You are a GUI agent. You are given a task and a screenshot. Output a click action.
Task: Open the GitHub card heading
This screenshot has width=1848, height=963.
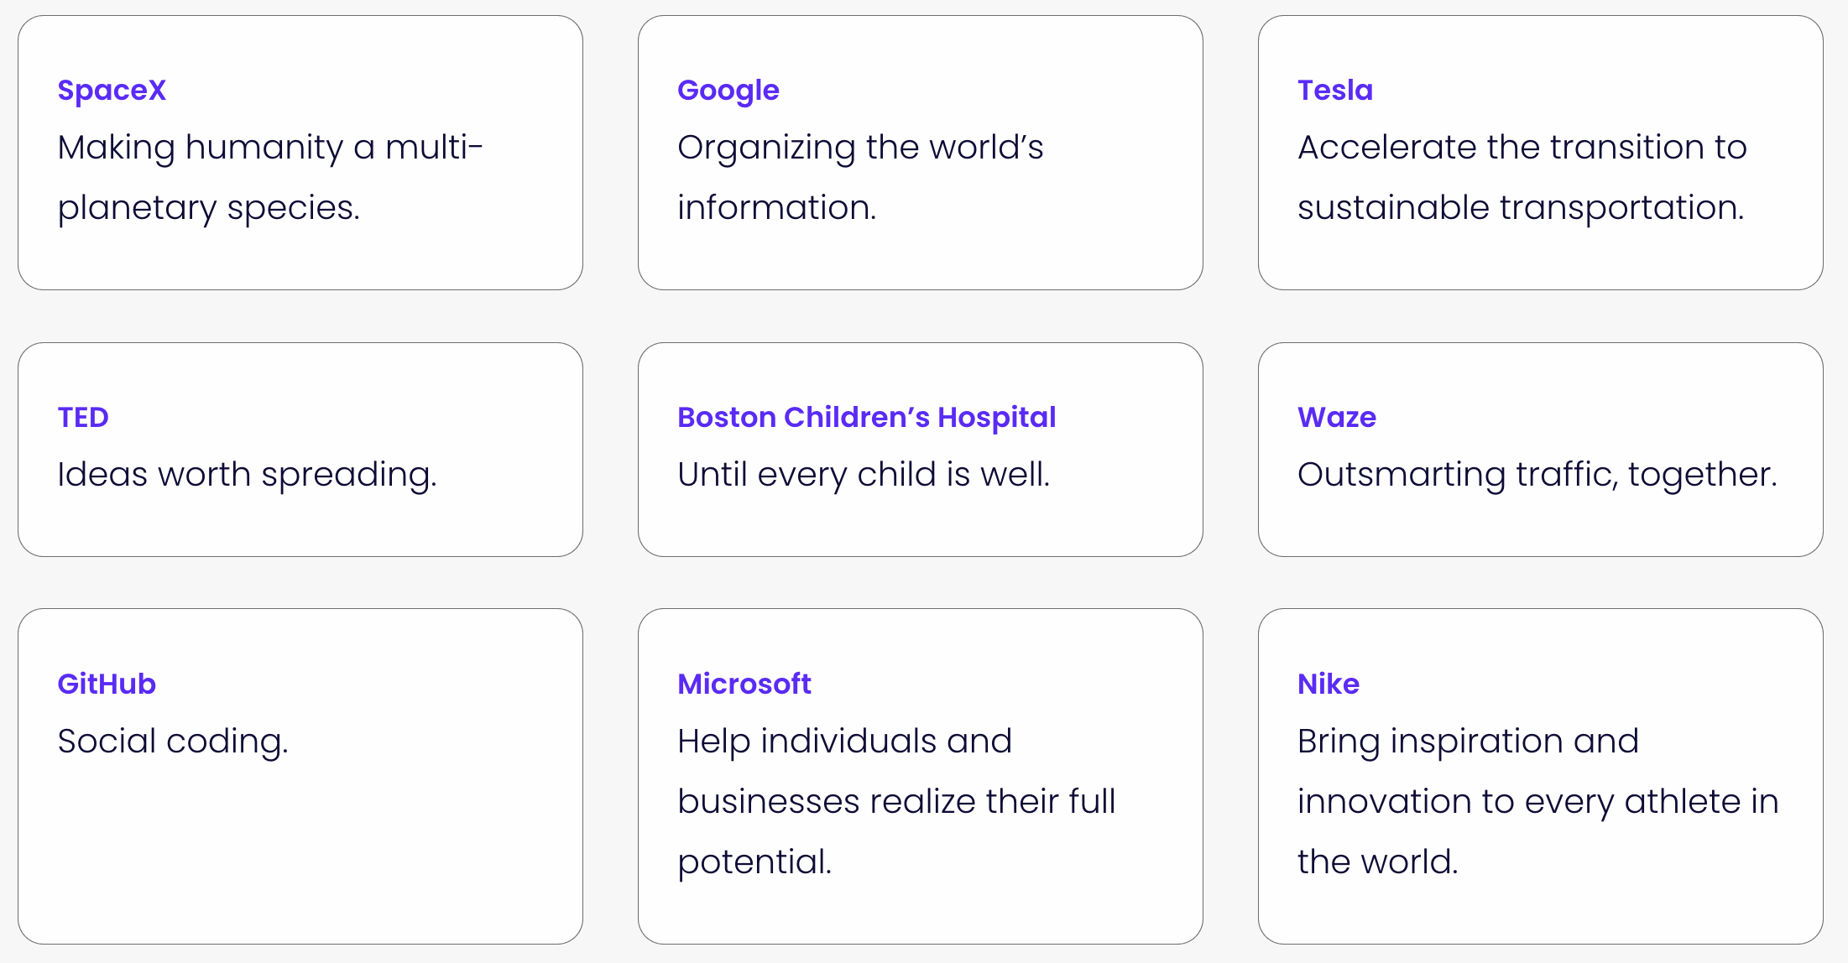pos(107,684)
